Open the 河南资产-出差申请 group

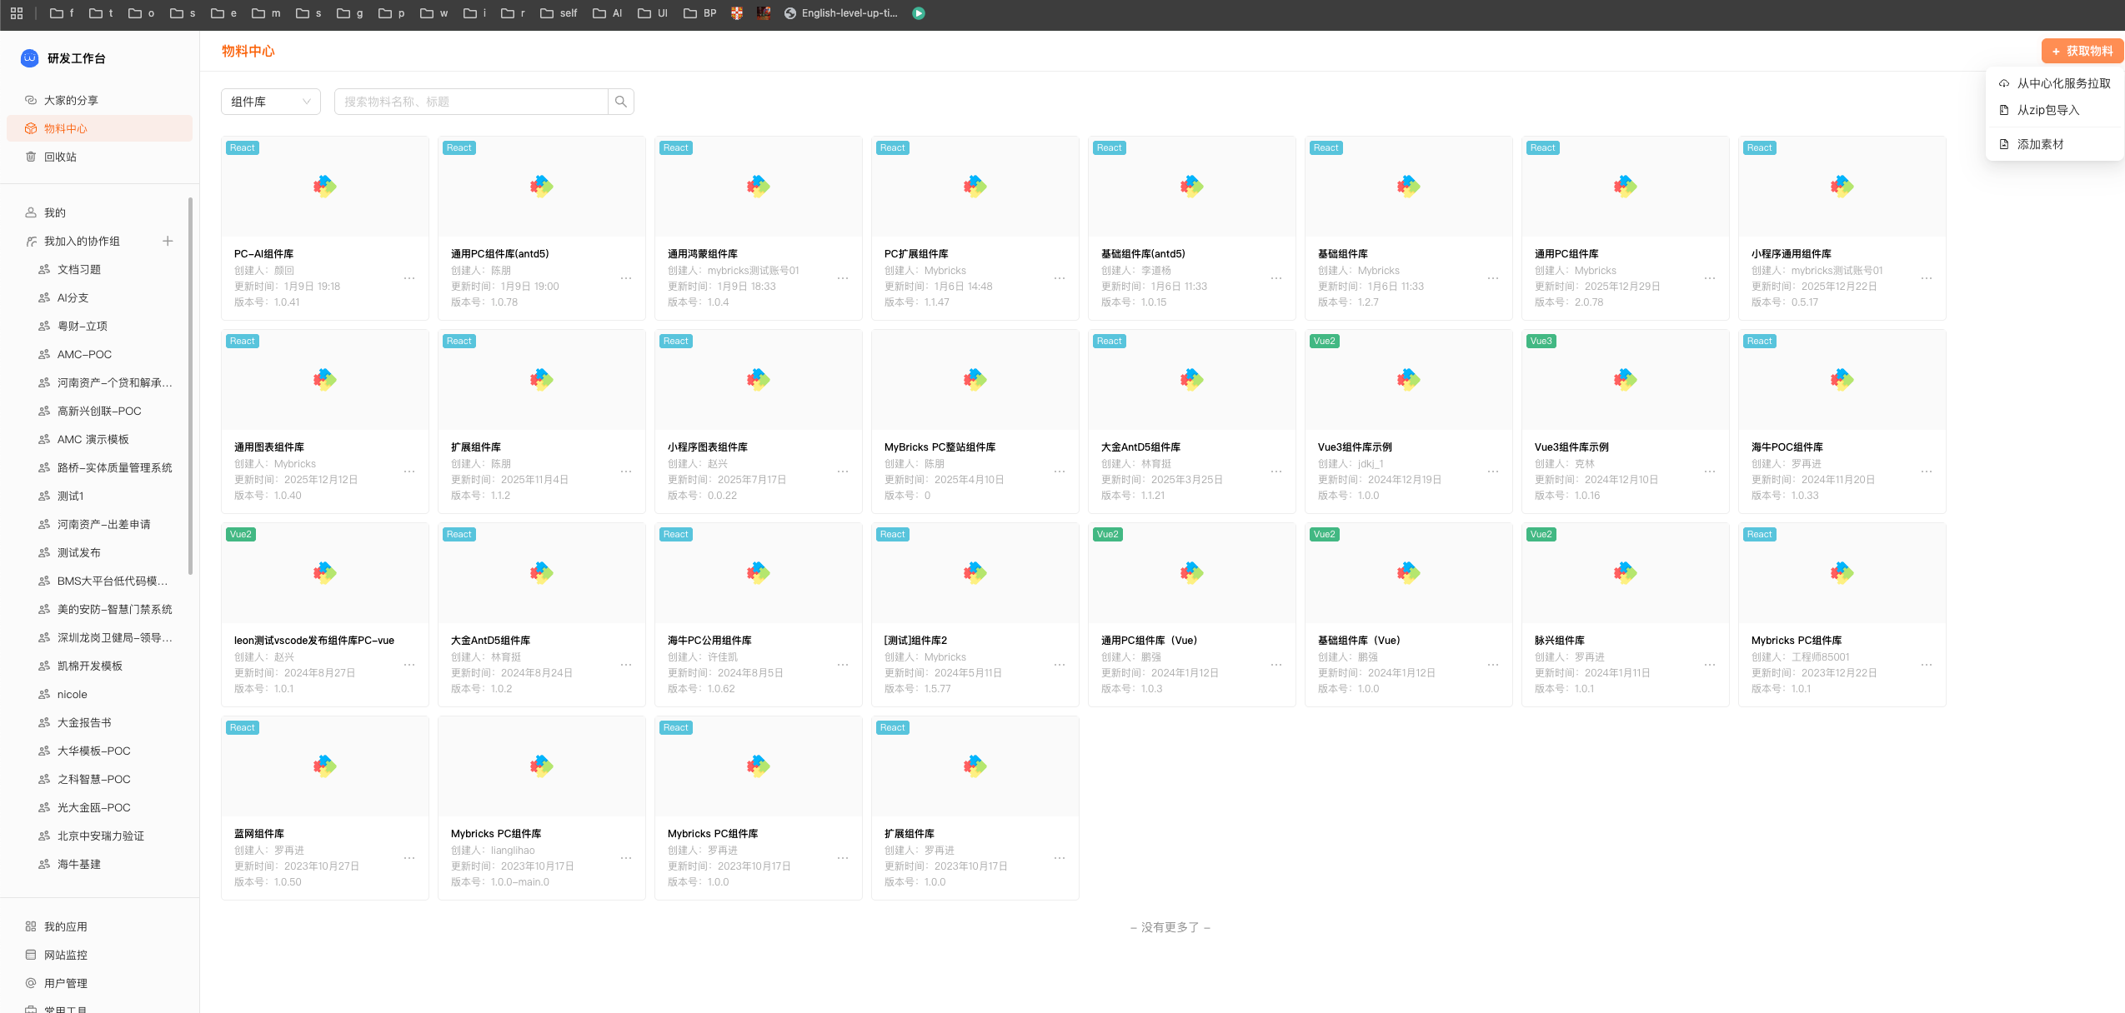pyautogui.click(x=103, y=524)
